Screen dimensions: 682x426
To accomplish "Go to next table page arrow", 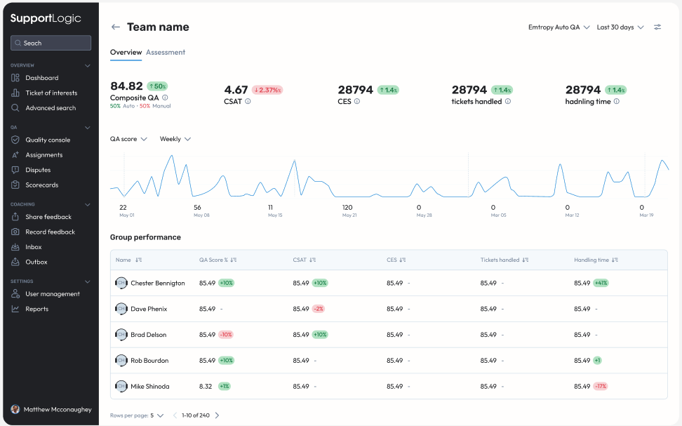I will pyautogui.click(x=217, y=415).
